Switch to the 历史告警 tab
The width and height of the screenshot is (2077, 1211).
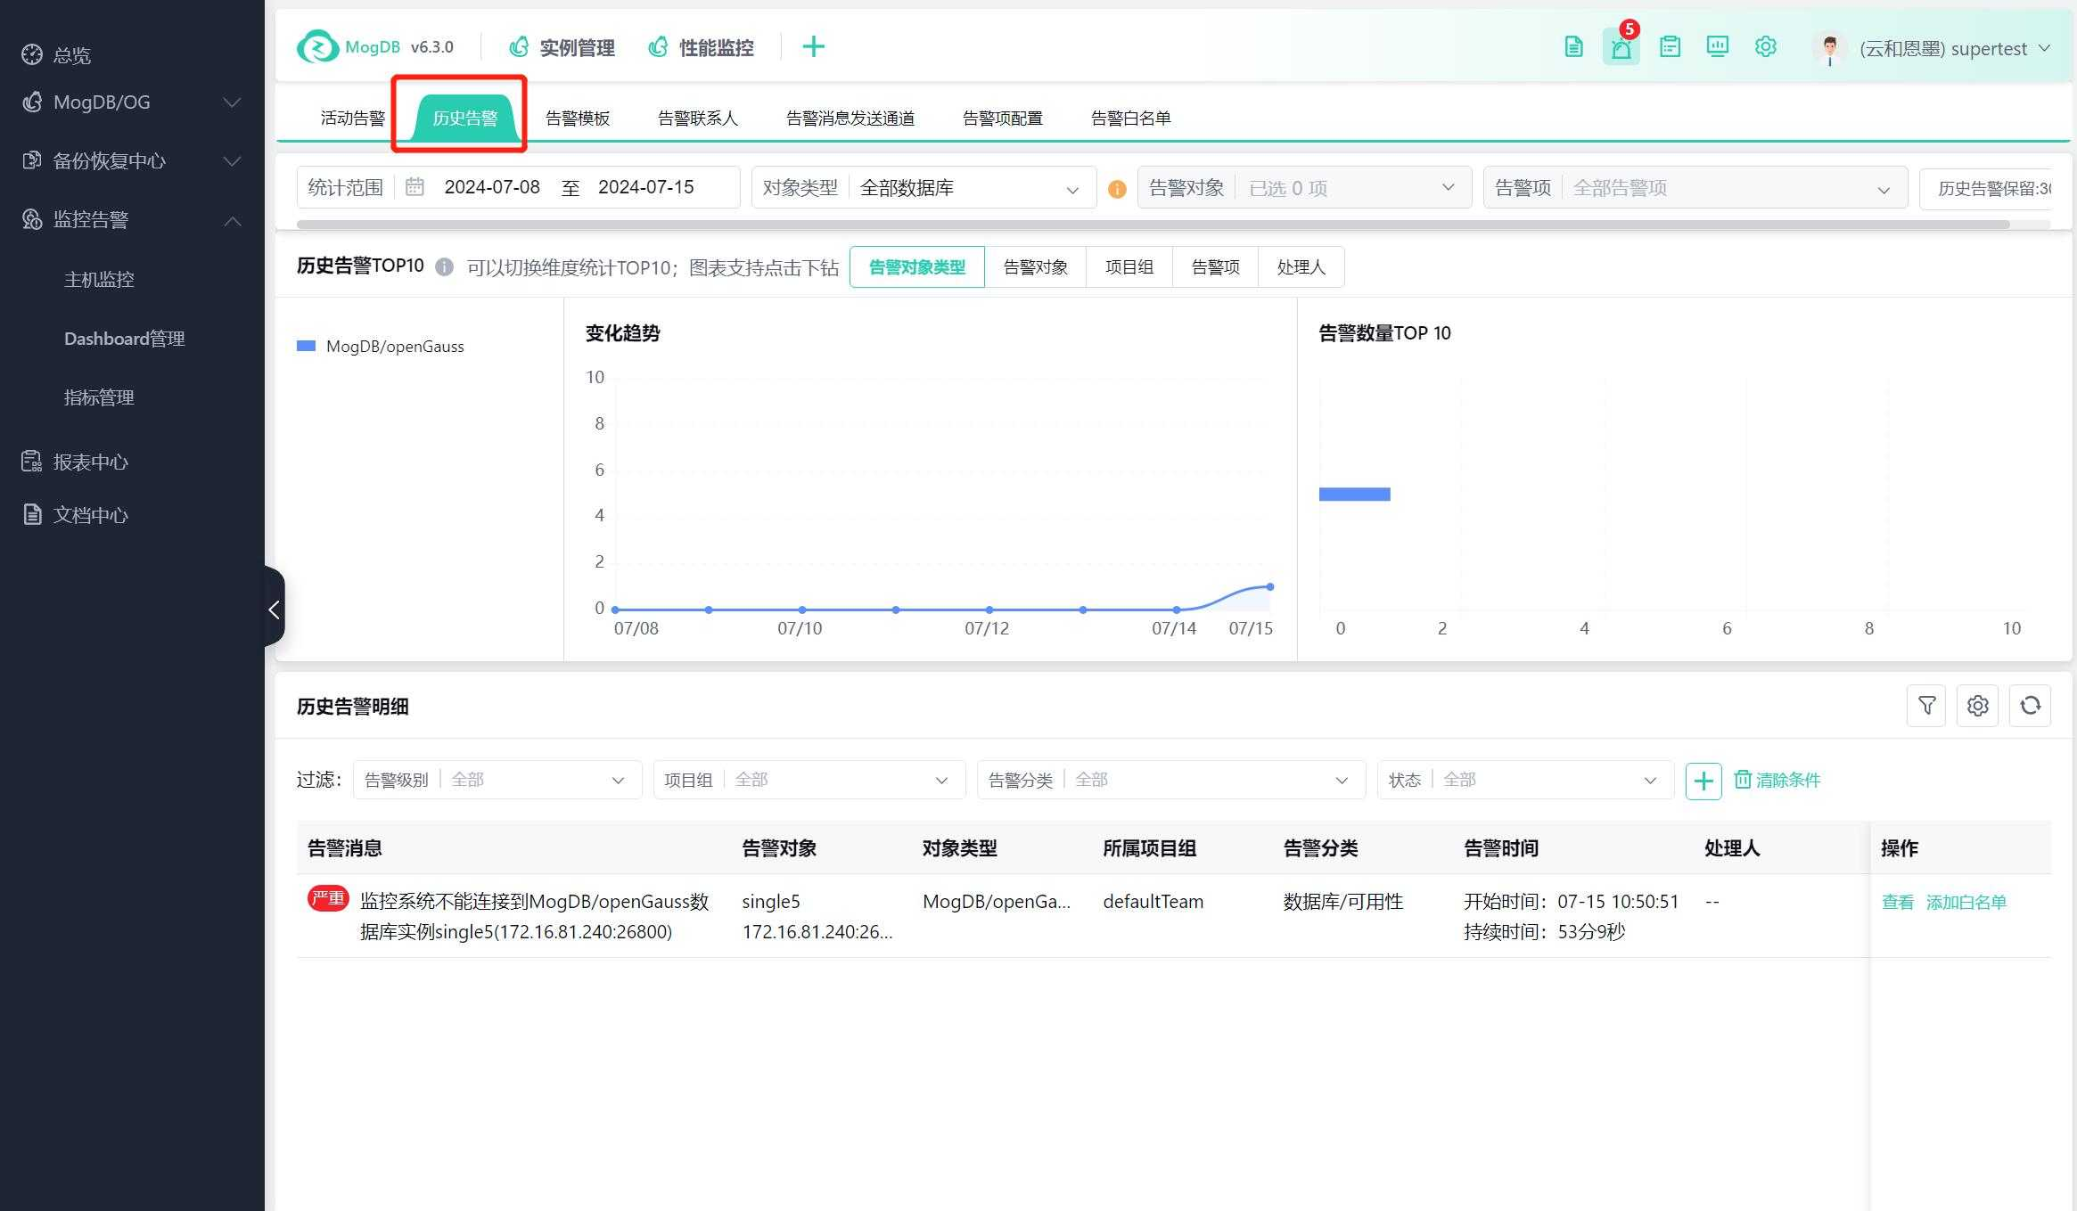464,119
